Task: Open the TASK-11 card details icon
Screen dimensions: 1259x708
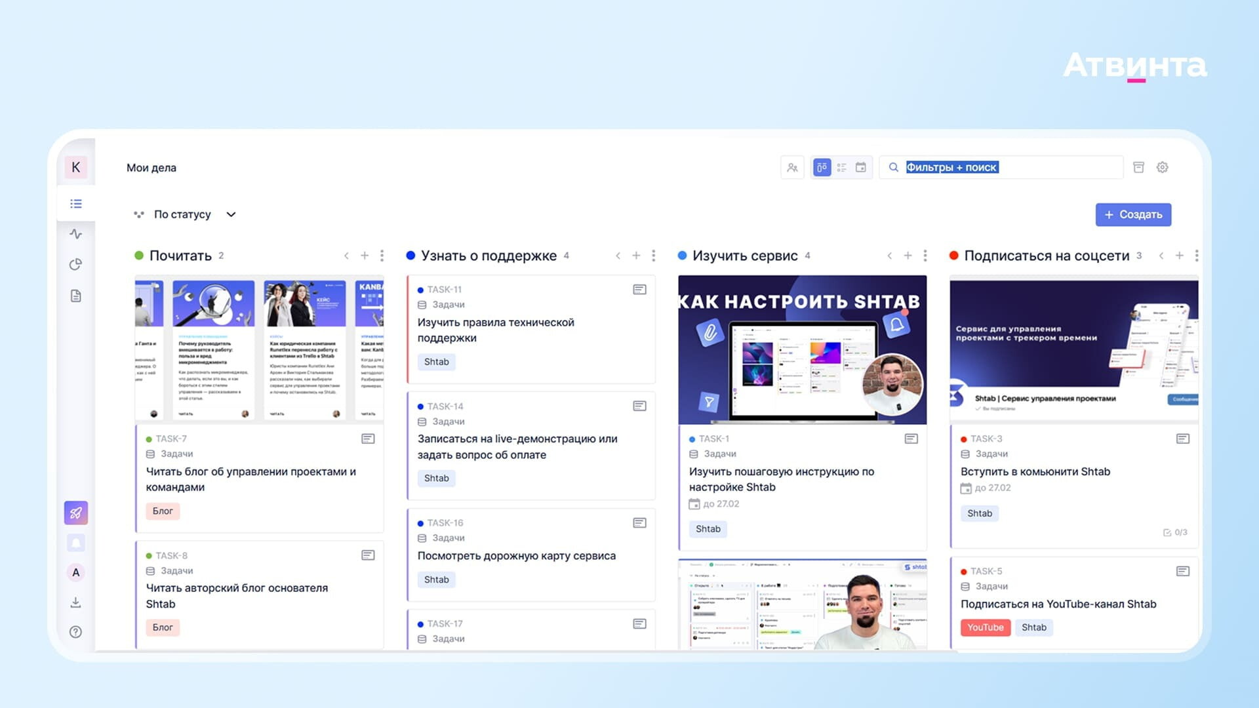Action: pyautogui.click(x=639, y=290)
